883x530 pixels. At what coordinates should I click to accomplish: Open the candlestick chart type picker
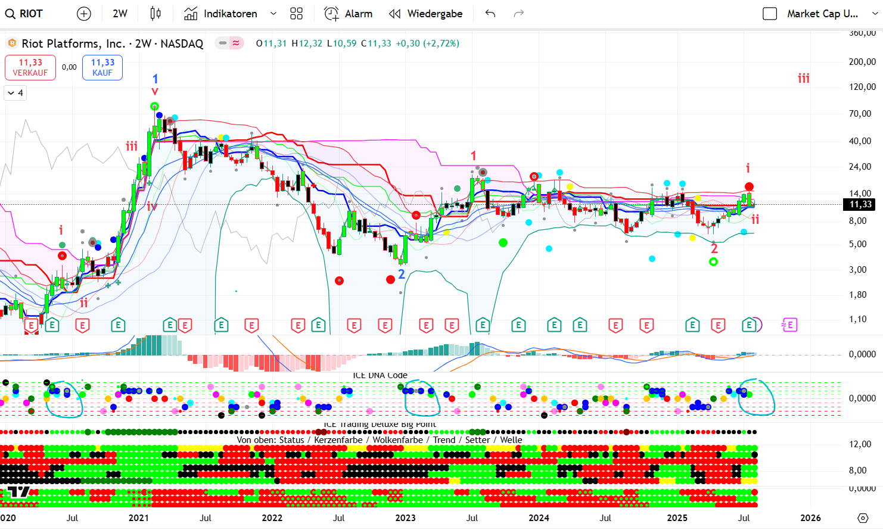pos(156,14)
